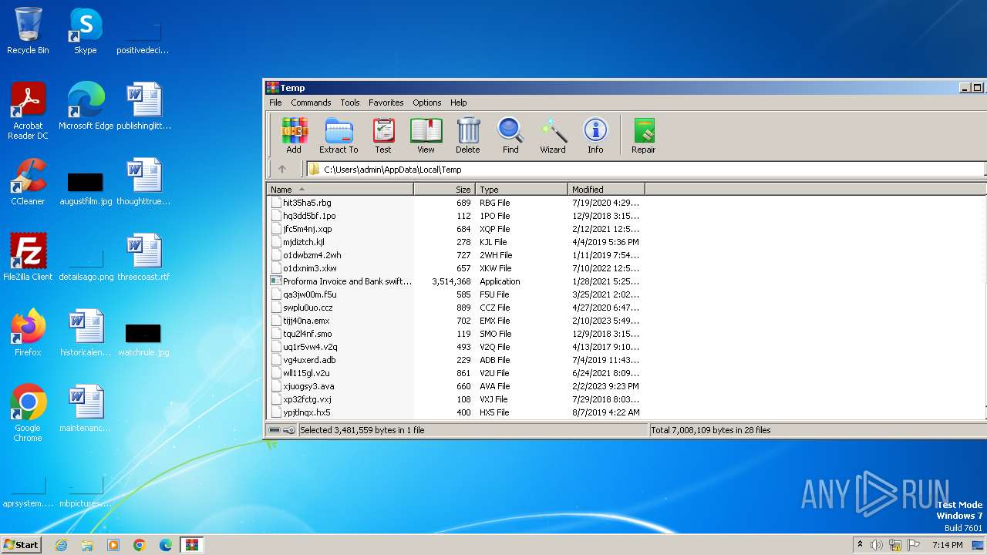Sort files by the Name column header

pyautogui.click(x=340, y=190)
